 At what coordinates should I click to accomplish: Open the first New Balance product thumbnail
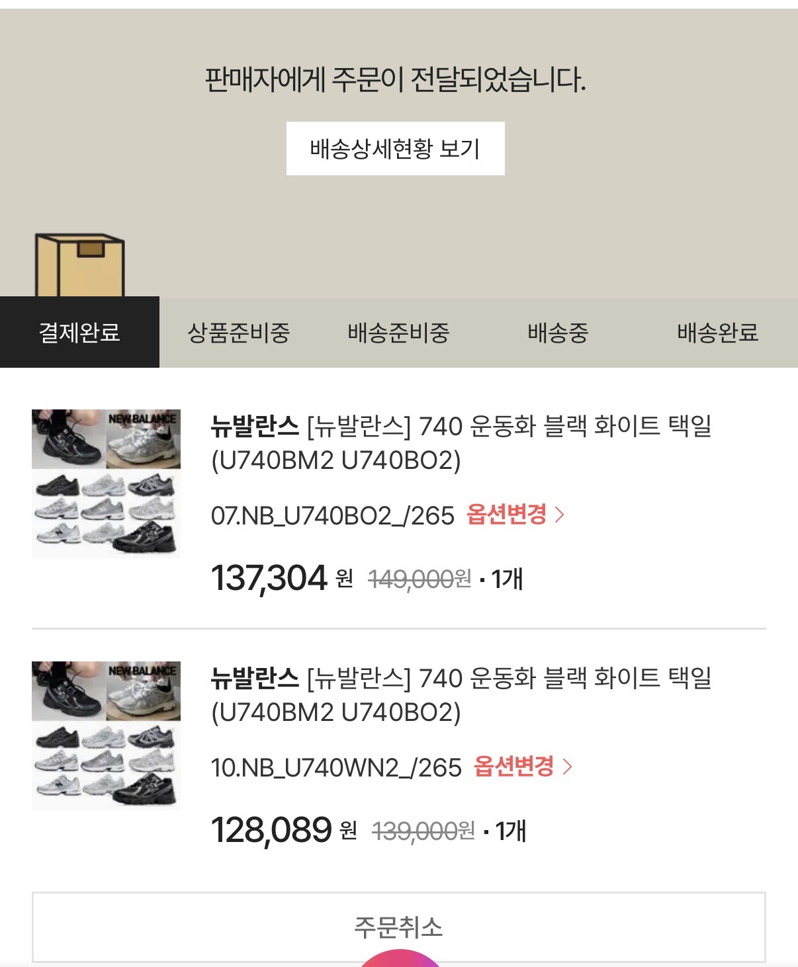(106, 483)
